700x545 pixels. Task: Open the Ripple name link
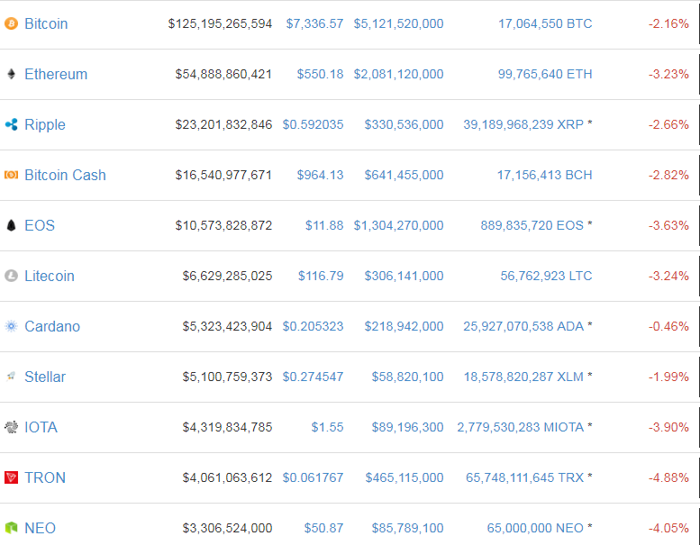45,124
